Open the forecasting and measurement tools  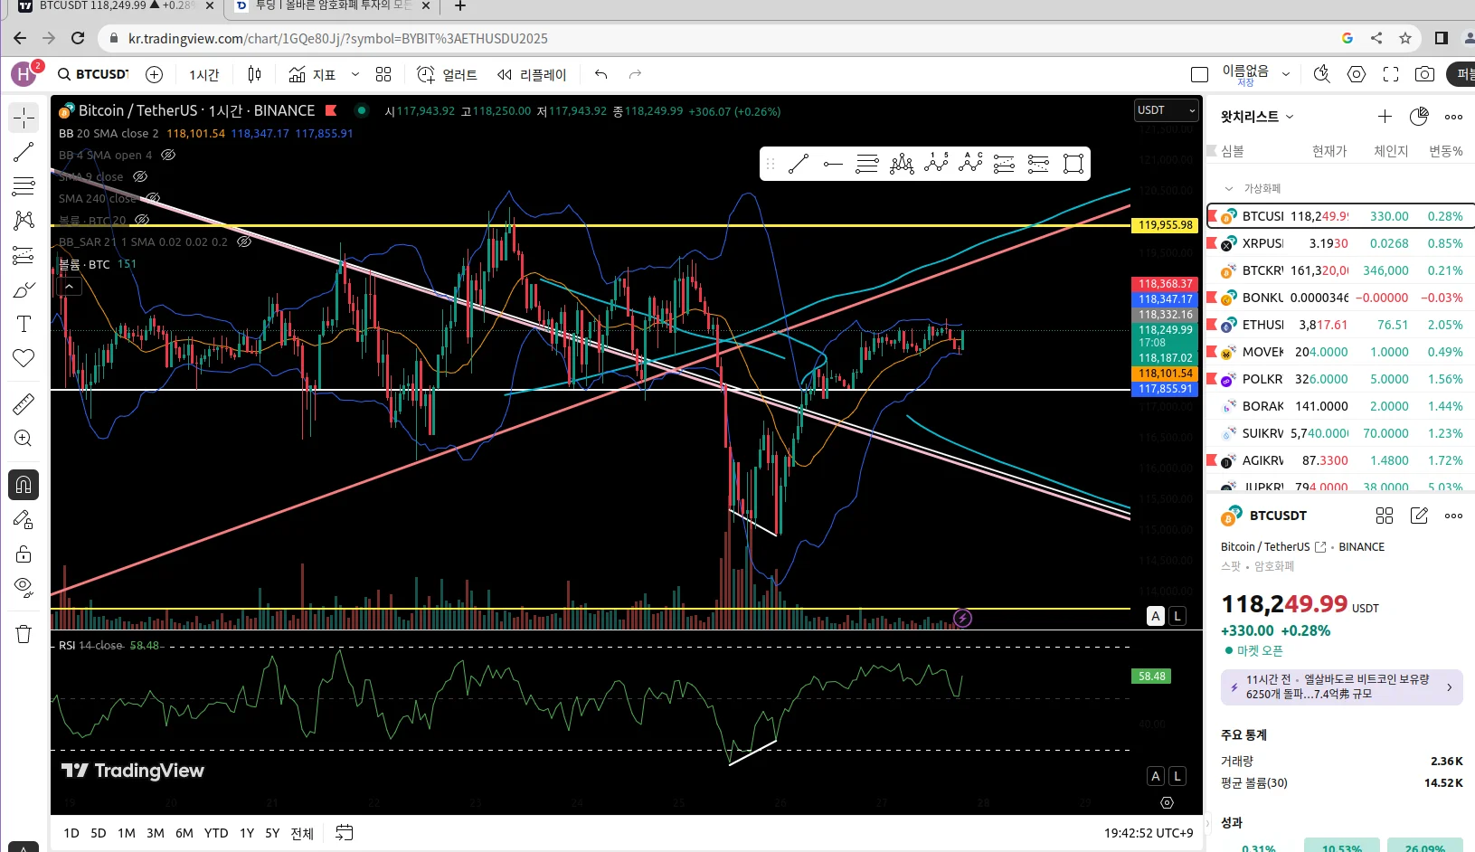[24, 256]
